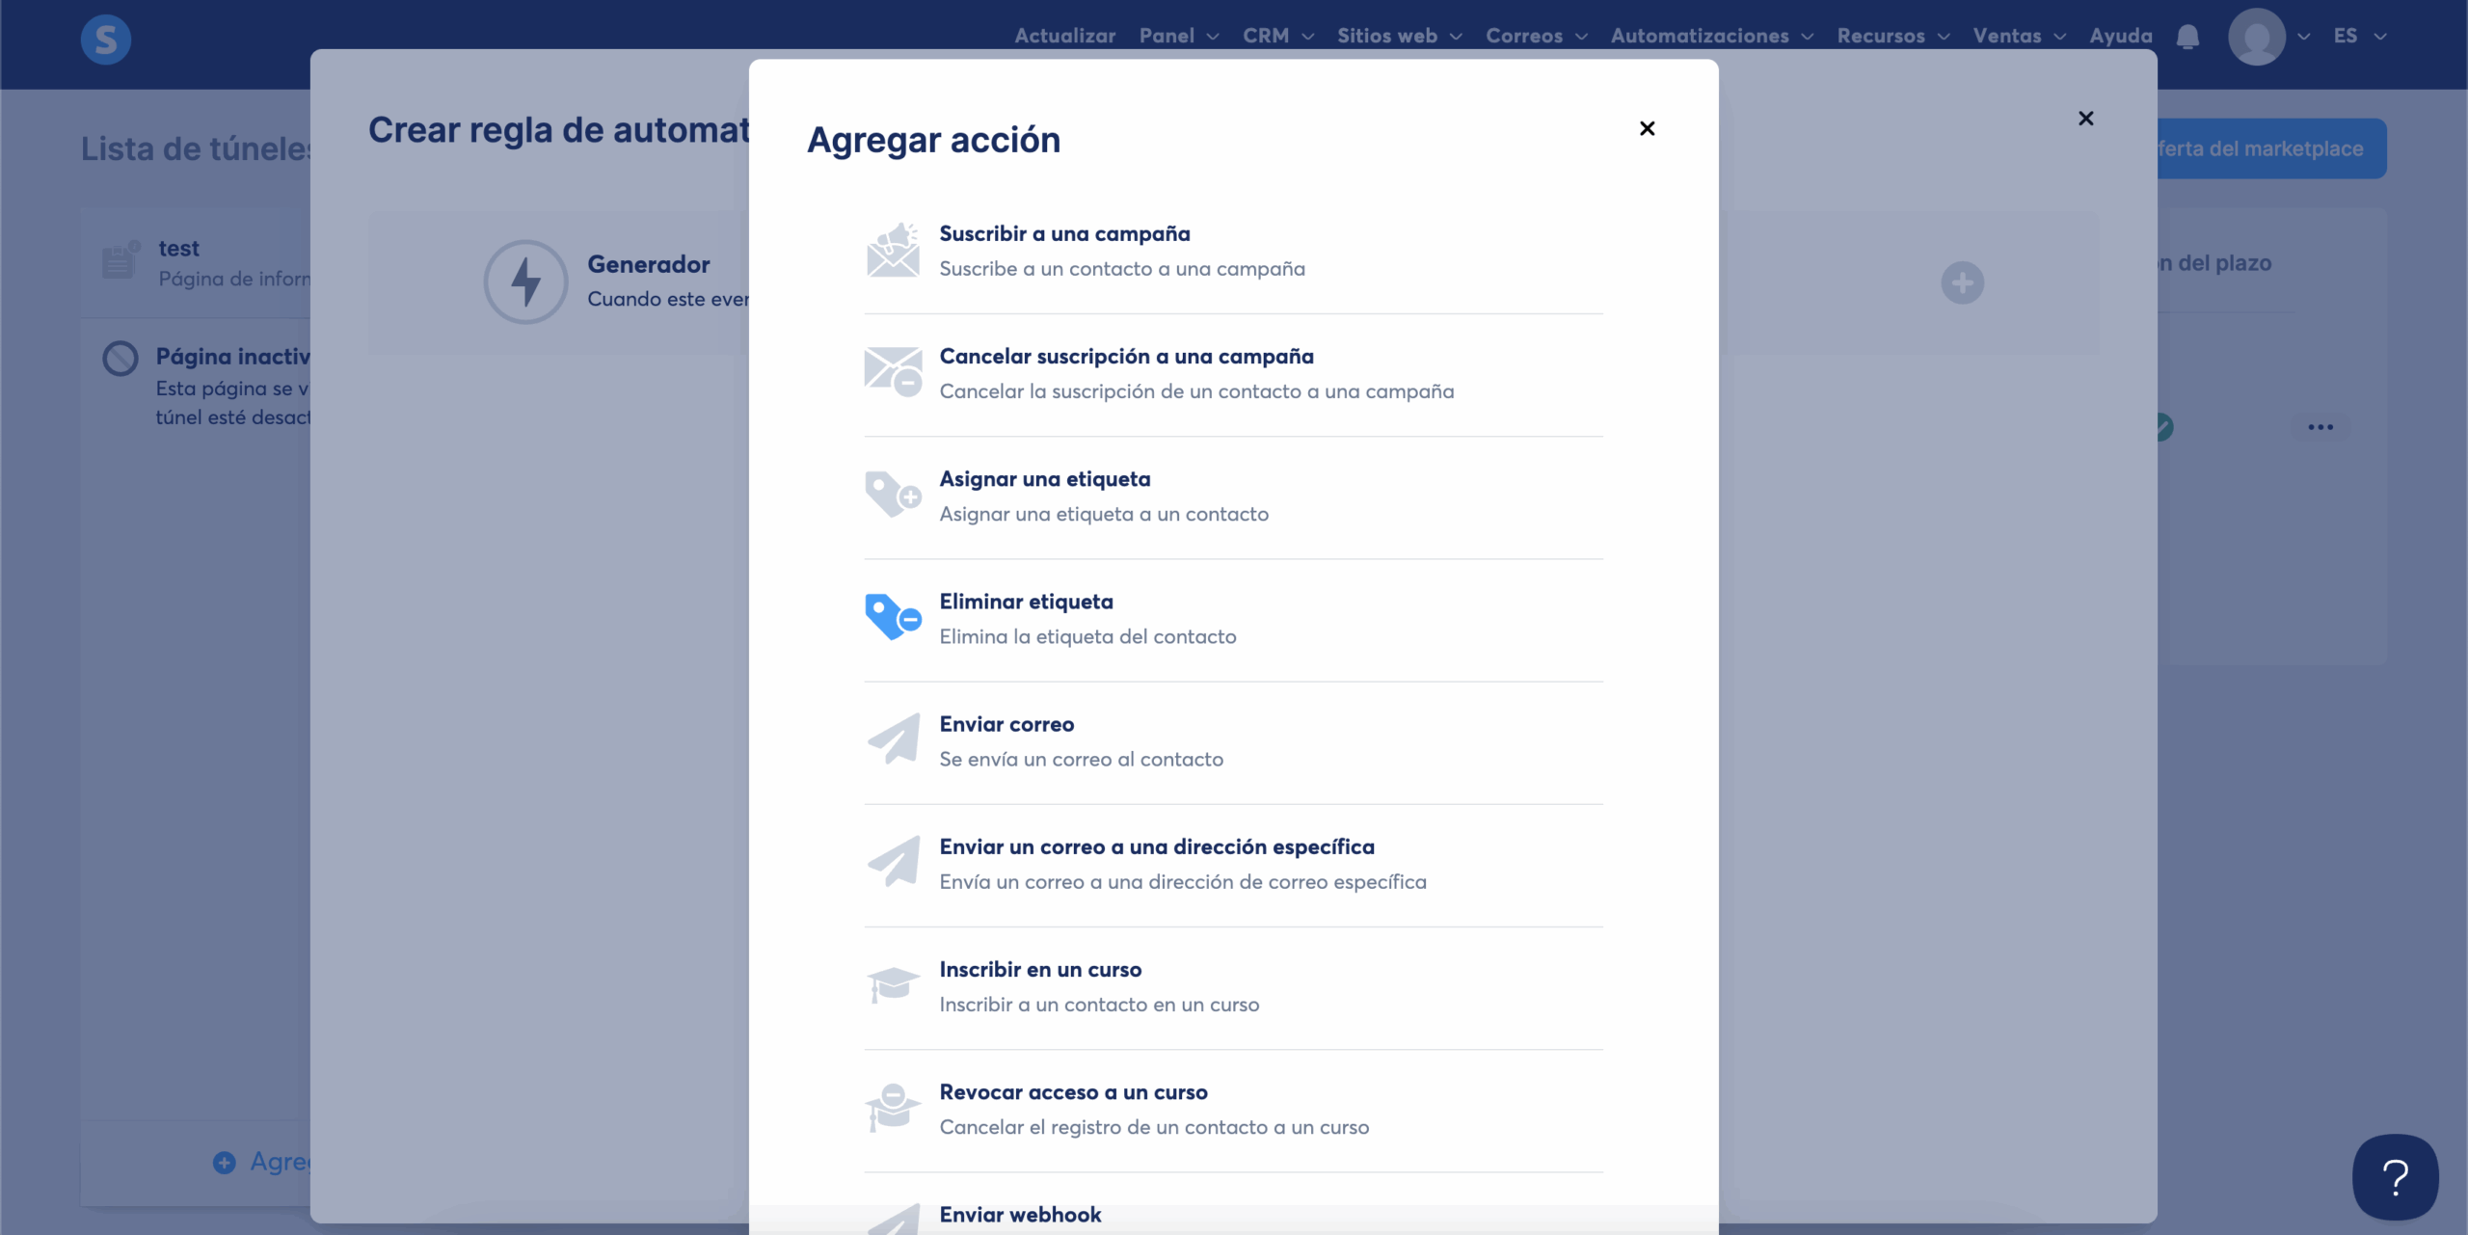This screenshot has height=1235, width=2468.
Task: Expand the ES language dropdown
Action: (2360, 36)
